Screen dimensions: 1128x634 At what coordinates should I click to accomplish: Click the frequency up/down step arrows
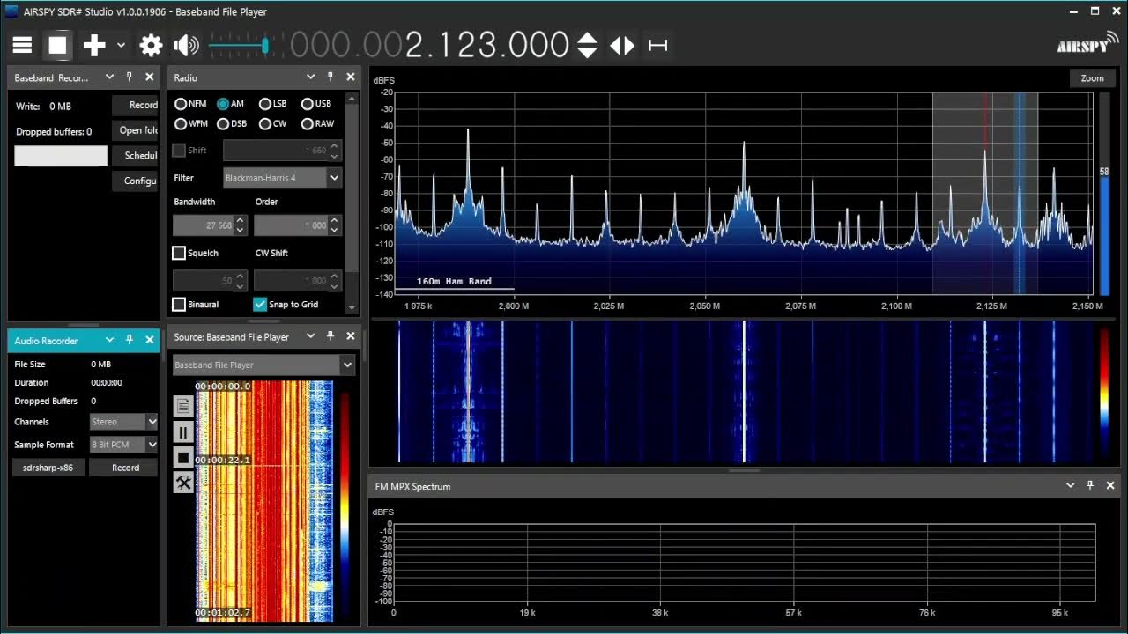point(588,45)
